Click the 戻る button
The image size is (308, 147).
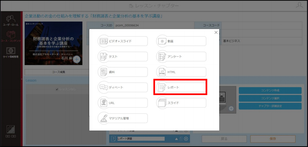coord(224,139)
